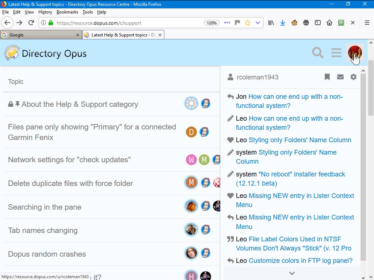Open Leo's edit about non-functional system
Screen dimensions: 374x280
290,123
